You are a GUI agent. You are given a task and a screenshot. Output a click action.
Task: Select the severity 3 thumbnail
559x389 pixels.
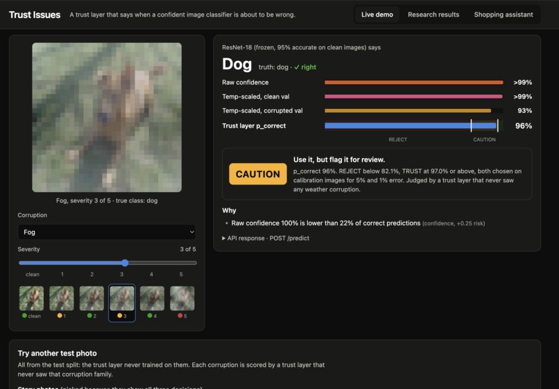(x=122, y=303)
